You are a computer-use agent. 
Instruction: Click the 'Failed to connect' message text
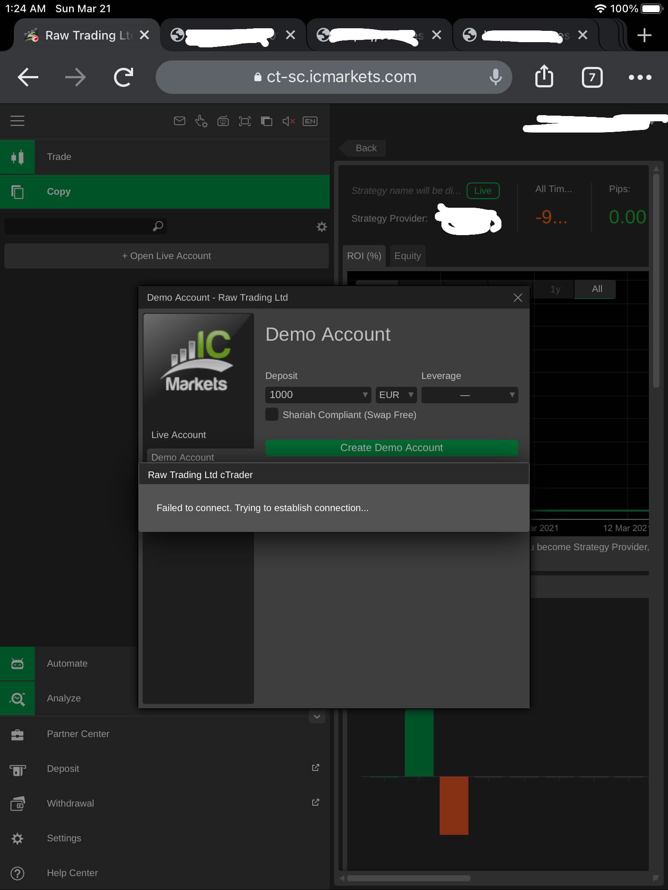pos(263,508)
